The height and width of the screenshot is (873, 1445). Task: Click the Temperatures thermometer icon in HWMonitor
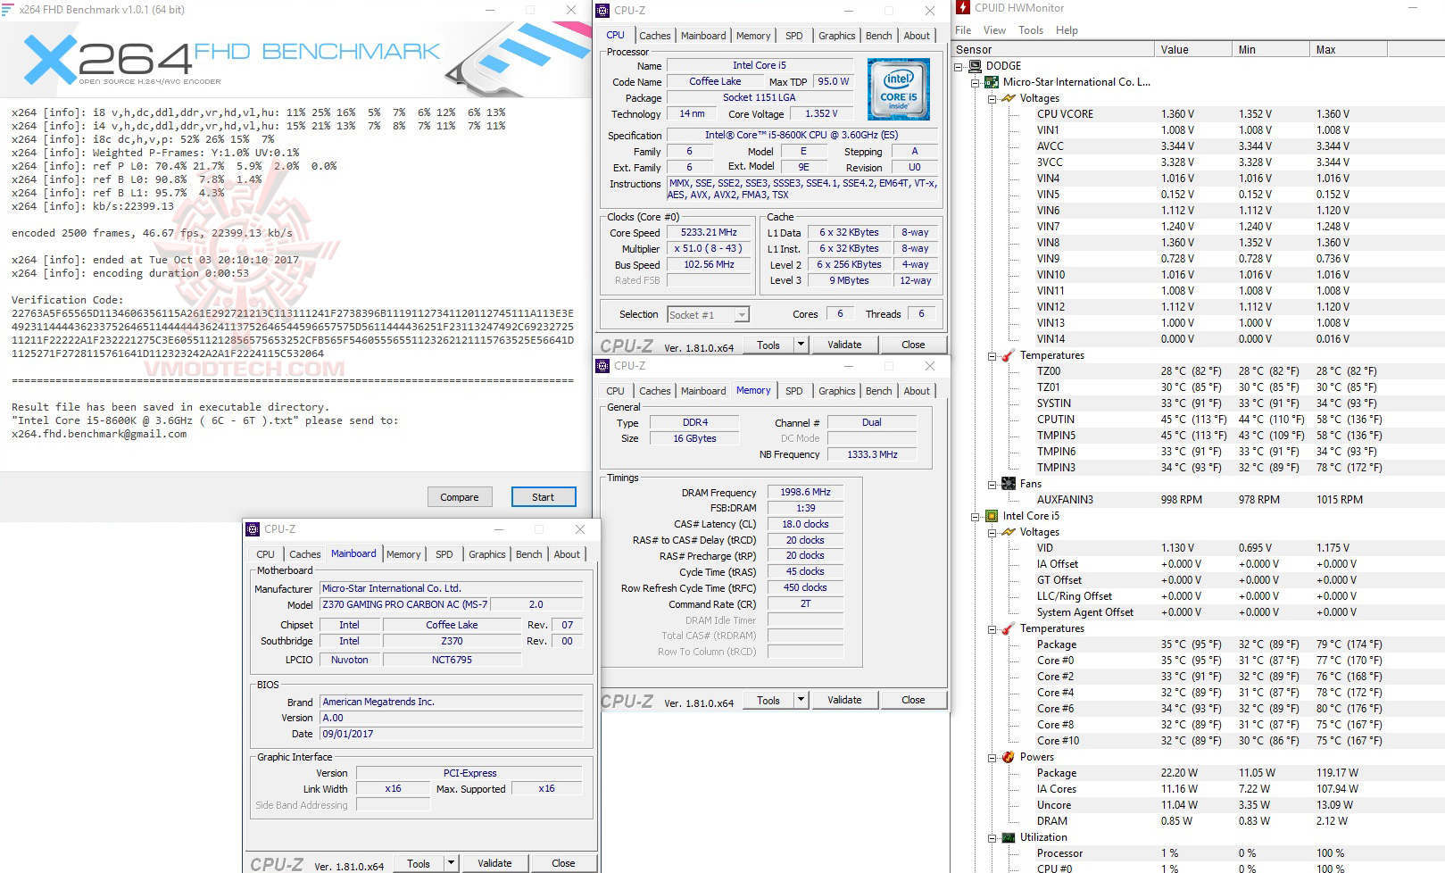pyautogui.click(x=1008, y=355)
